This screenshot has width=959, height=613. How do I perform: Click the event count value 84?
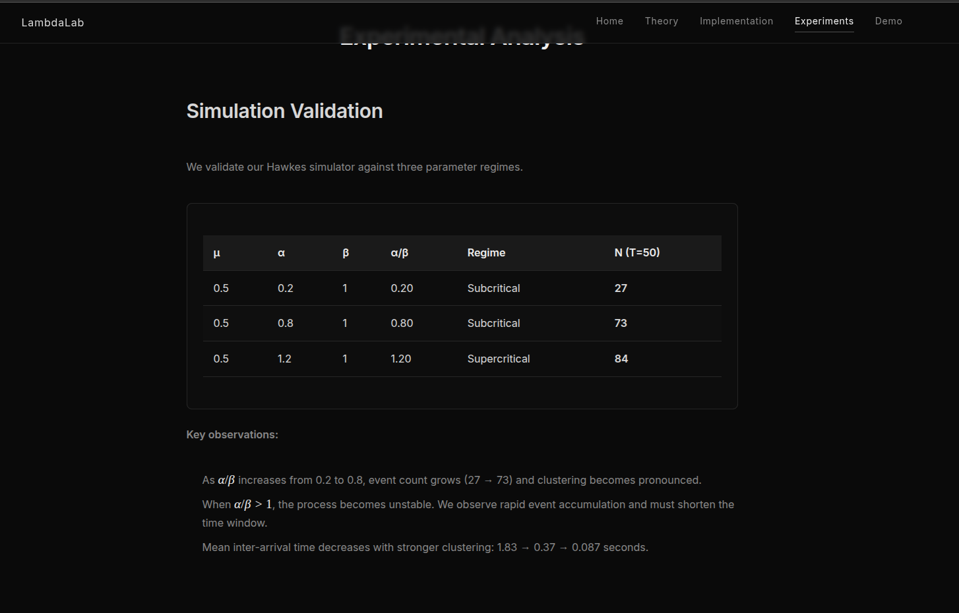pos(621,359)
